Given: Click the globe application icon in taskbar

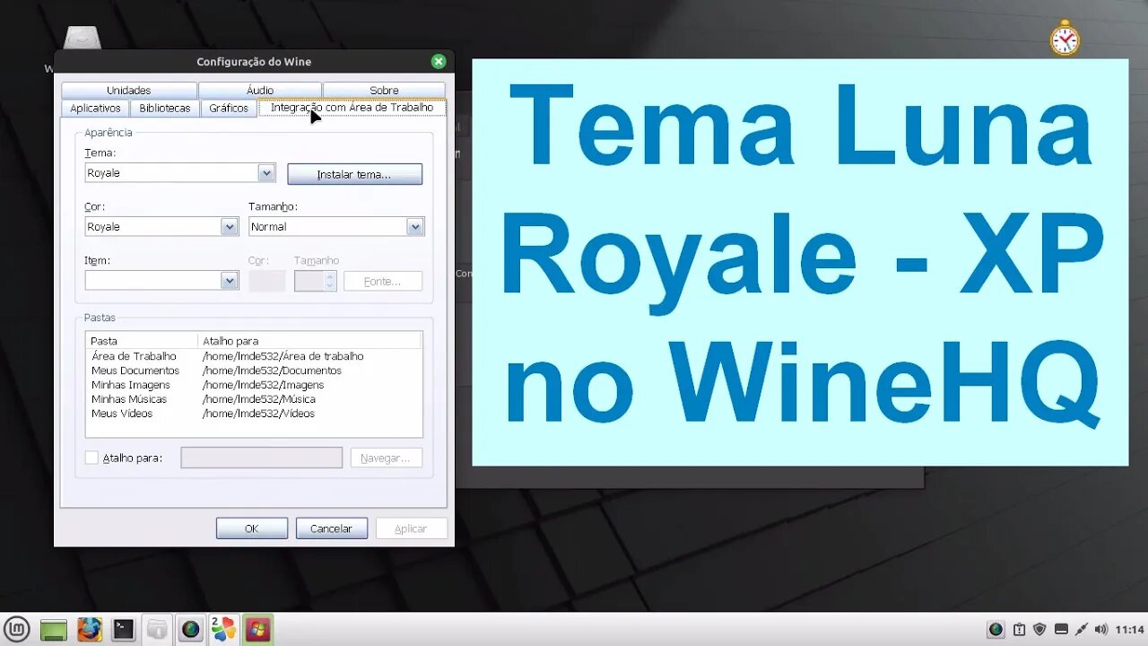Looking at the screenshot, I should coord(190,630).
